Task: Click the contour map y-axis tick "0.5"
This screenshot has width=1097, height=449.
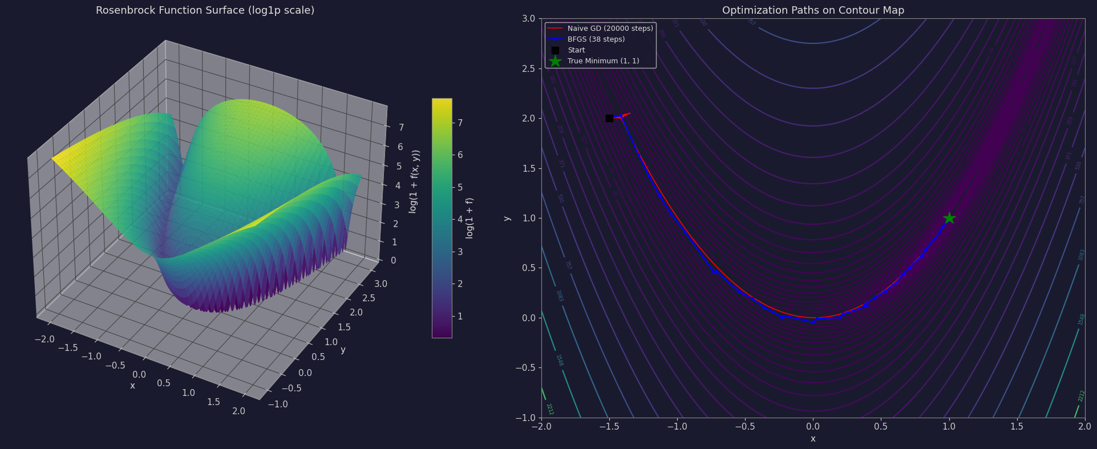Action: coord(528,268)
